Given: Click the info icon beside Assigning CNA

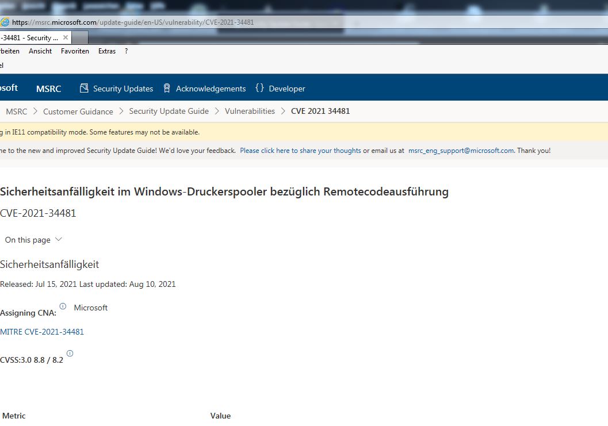Looking at the screenshot, I should click(62, 306).
